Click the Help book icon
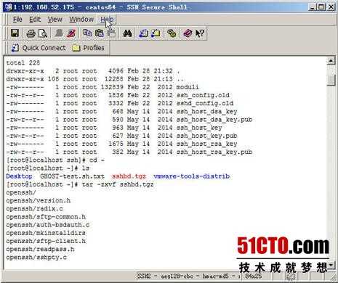Image resolution: width=338 pixels, height=283 pixels. click(x=188, y=33)
